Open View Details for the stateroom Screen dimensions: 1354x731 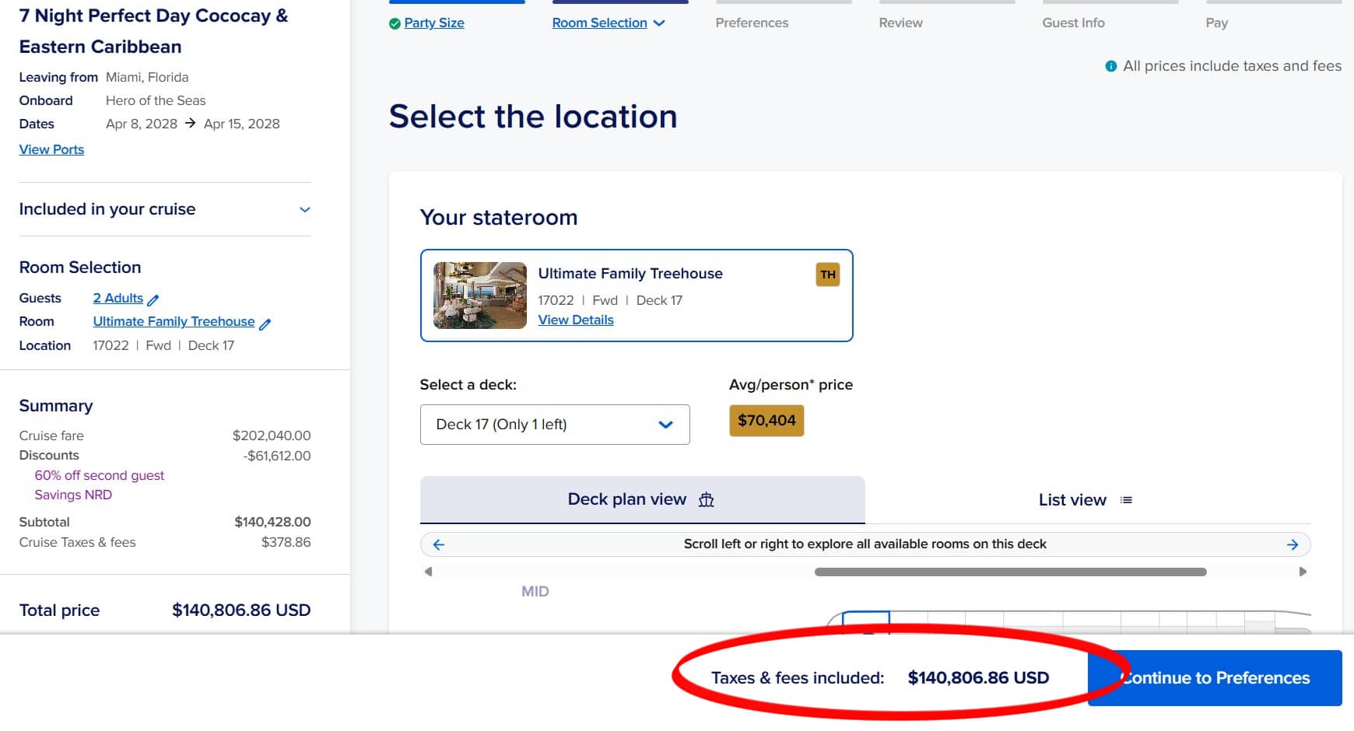pos(576,320)
